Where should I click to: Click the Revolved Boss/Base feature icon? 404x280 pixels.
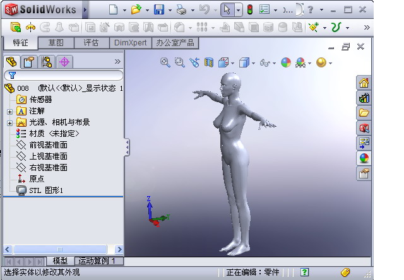coord(30,27)
